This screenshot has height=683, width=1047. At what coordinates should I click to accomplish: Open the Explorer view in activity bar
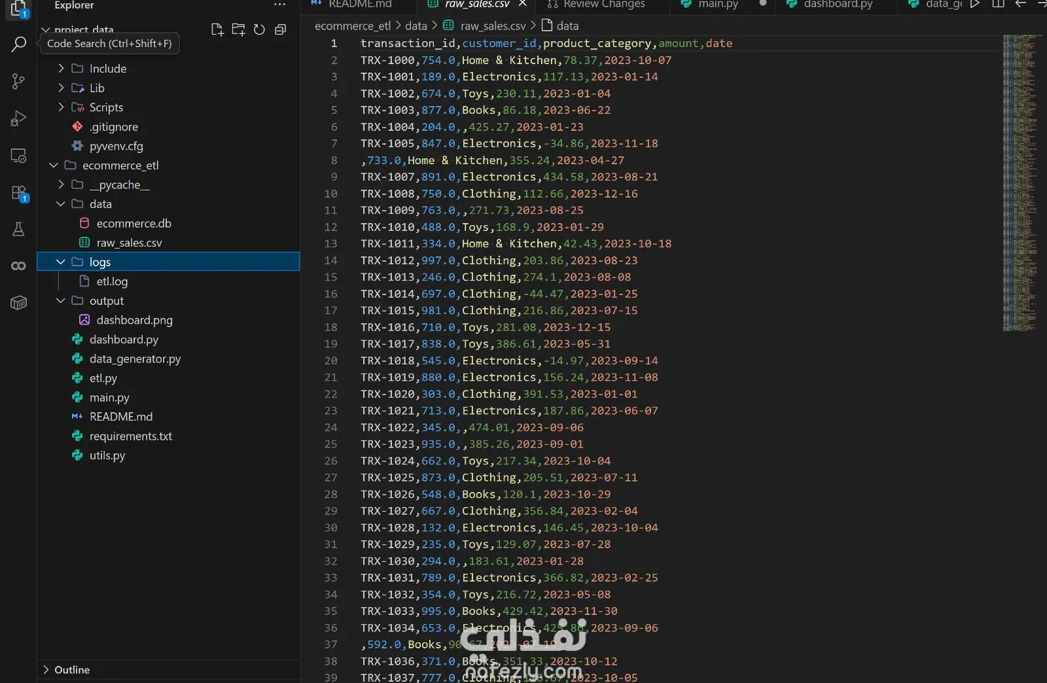(18, 9)
